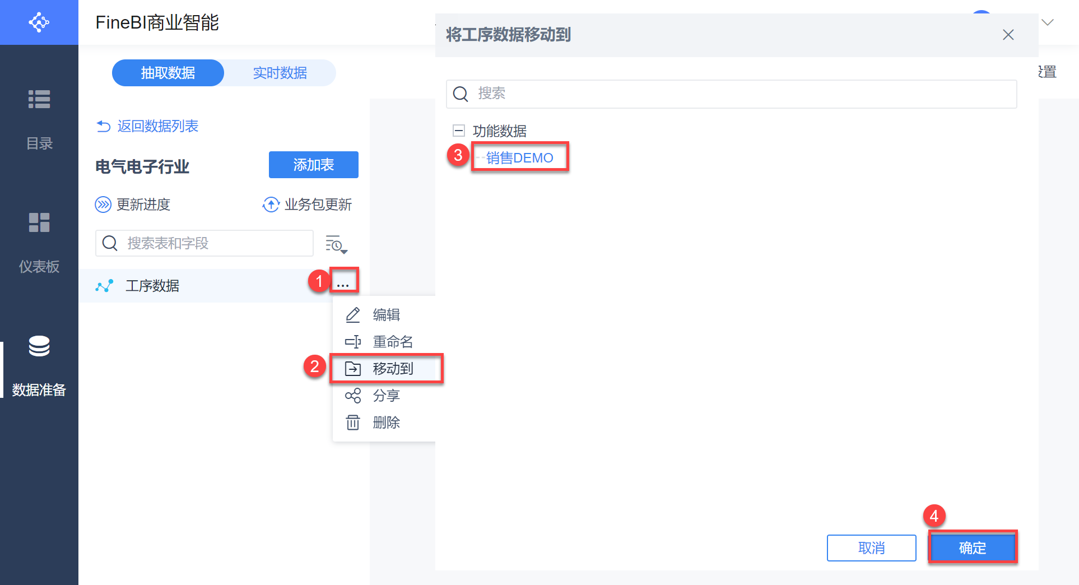Click the 业务包更新 package update icon
Image resolution: width=1079 pixels, height=585 pixels.
(x=271, y=205)
